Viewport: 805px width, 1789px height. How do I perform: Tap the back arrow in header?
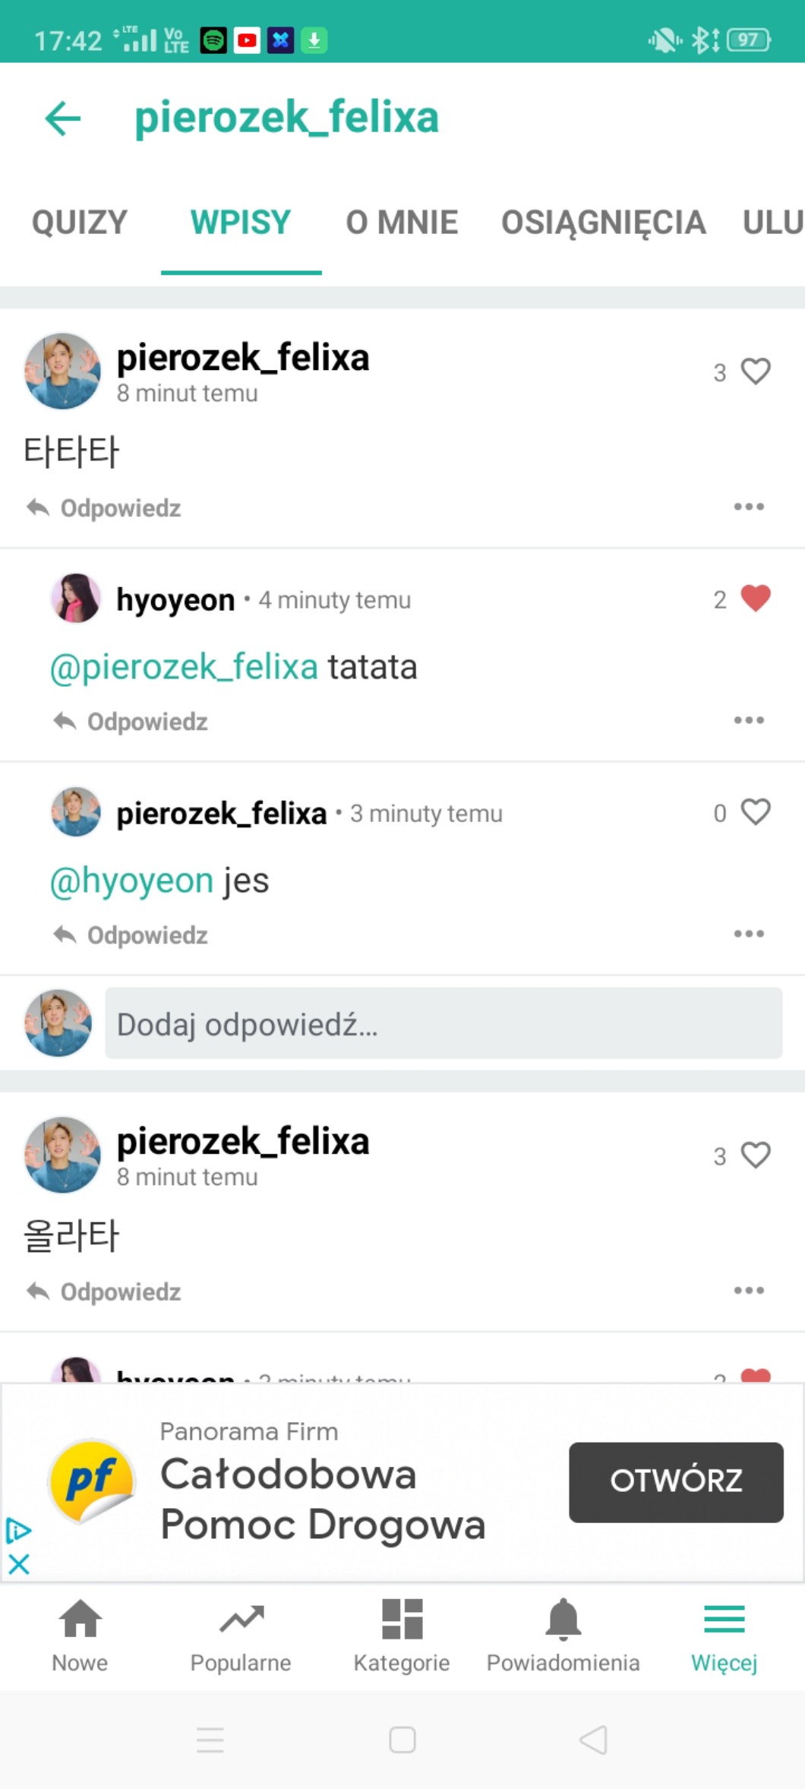pyautogui.click(x=63, y=119)
